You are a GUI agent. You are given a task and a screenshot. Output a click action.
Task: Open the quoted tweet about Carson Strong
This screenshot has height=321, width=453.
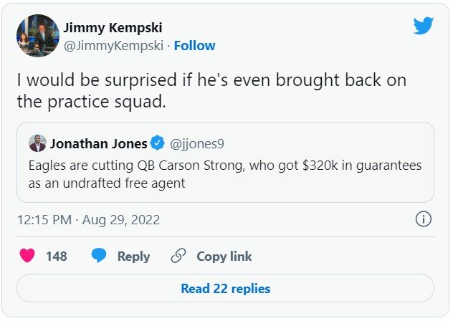[225, 173]
